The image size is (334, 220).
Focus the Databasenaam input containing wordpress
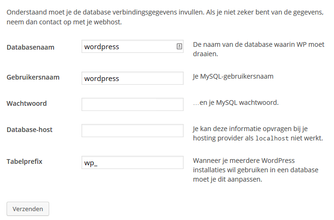point(132,46)
